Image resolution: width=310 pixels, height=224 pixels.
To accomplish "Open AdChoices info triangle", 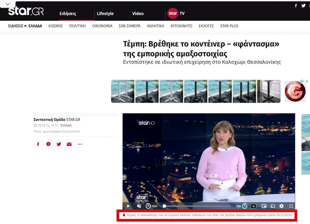I will 302,81.
